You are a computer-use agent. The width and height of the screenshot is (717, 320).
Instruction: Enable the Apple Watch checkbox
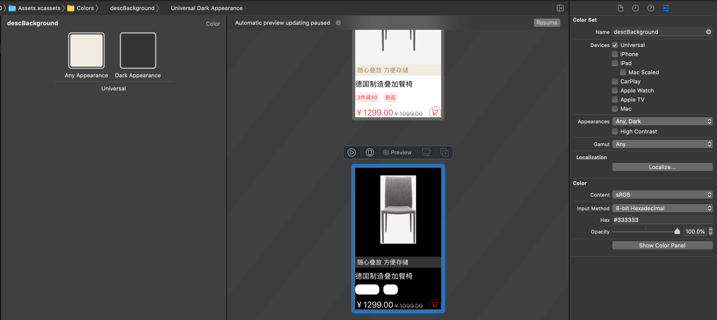point(615,90)
